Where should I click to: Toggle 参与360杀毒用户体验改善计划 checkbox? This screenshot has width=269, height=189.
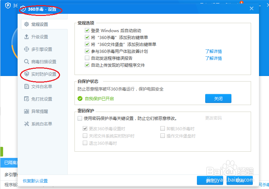pos(87,51)
